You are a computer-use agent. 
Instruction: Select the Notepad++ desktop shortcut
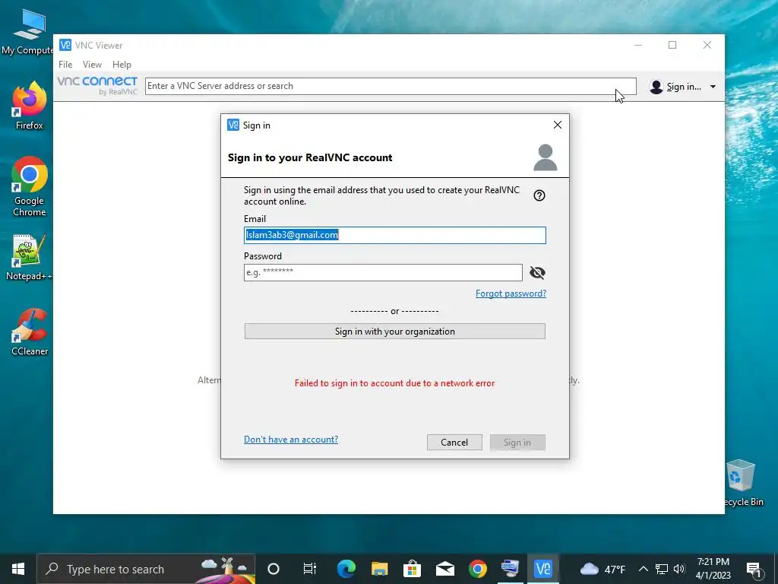[29, 257]
